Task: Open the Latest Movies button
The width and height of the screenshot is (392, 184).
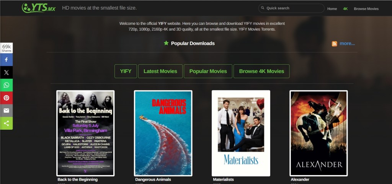Action: pos(160,71)
